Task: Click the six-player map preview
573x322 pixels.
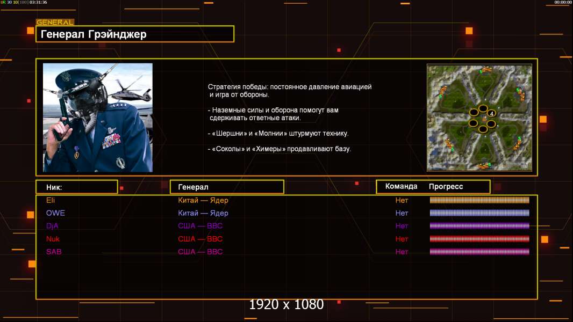Action: click(479, 118)
